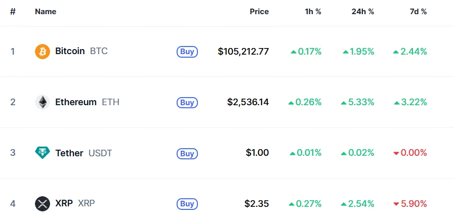Click the black XRP logo icon
Viewport: 454px width, 221px height.
tap(43, 204)
